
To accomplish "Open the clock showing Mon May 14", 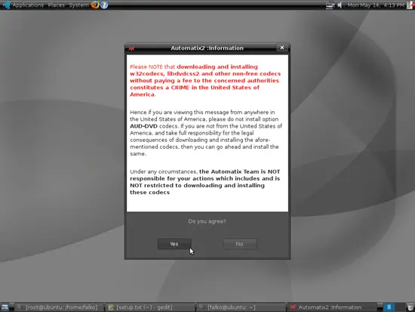I will [x=376, y=5].
